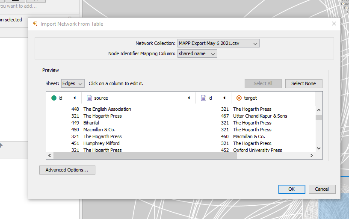Open the Network Collection dropdown
This screenshot has width=349, height=219.
[x=219, y=43]
